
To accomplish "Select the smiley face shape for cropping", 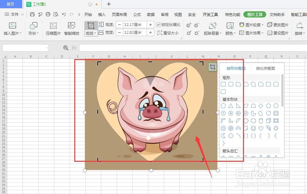I will (x=253, y=128).
